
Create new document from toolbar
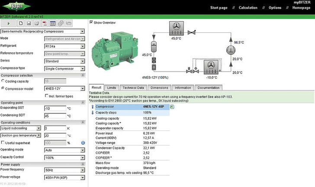point(21,23)
